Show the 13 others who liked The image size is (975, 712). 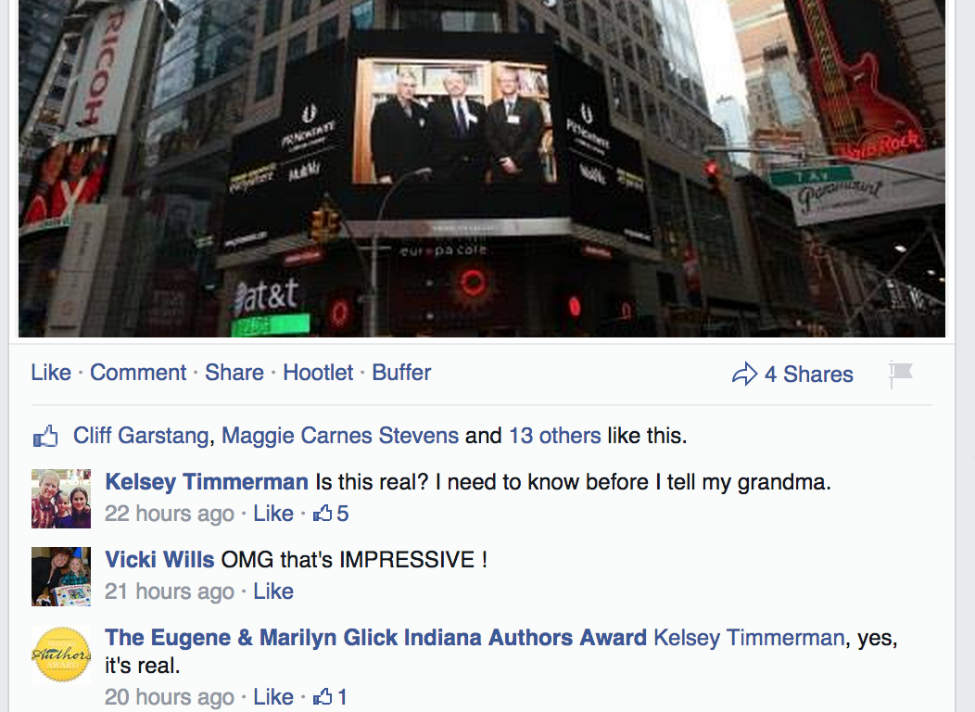554,436
